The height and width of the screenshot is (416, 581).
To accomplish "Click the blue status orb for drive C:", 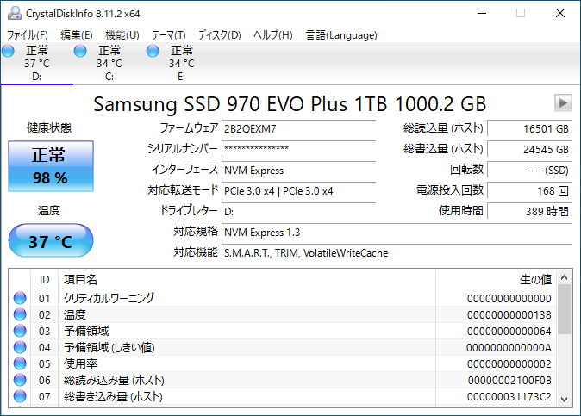I will click(x=80, y=51).
